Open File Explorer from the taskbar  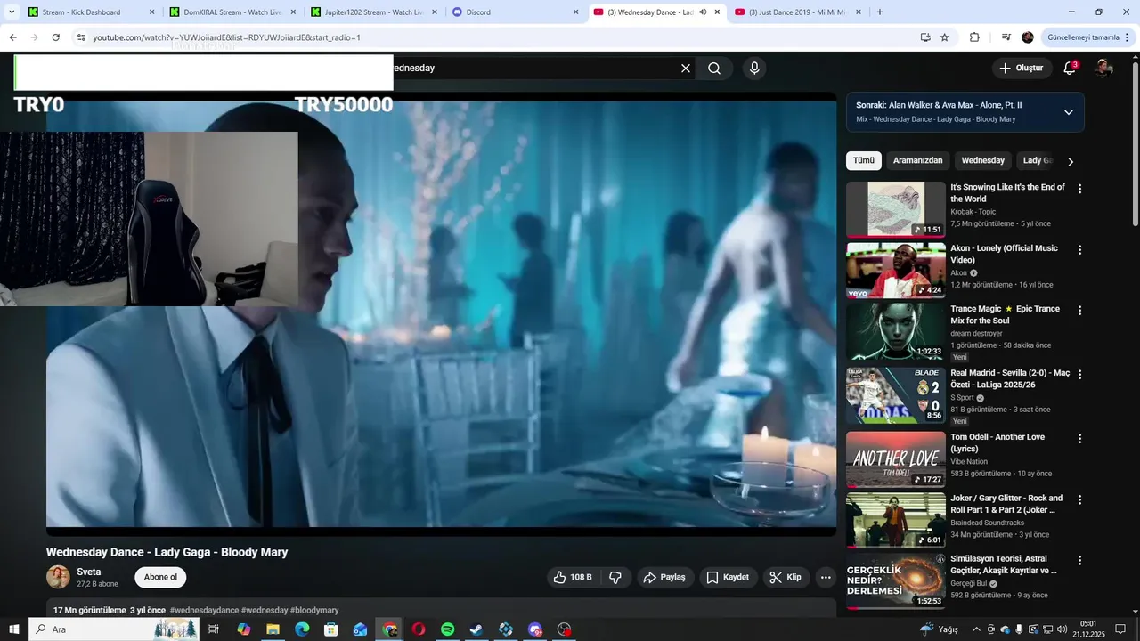pyautogui.click(x=273, y=629)
